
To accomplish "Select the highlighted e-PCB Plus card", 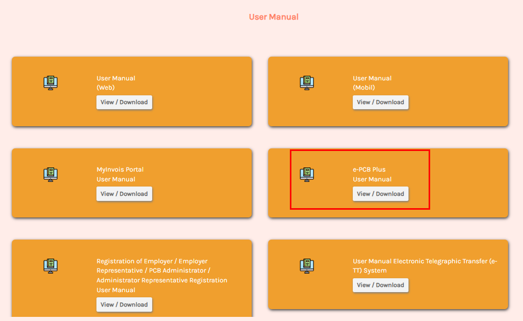I will pyautogui.click(x=359, y=179).
